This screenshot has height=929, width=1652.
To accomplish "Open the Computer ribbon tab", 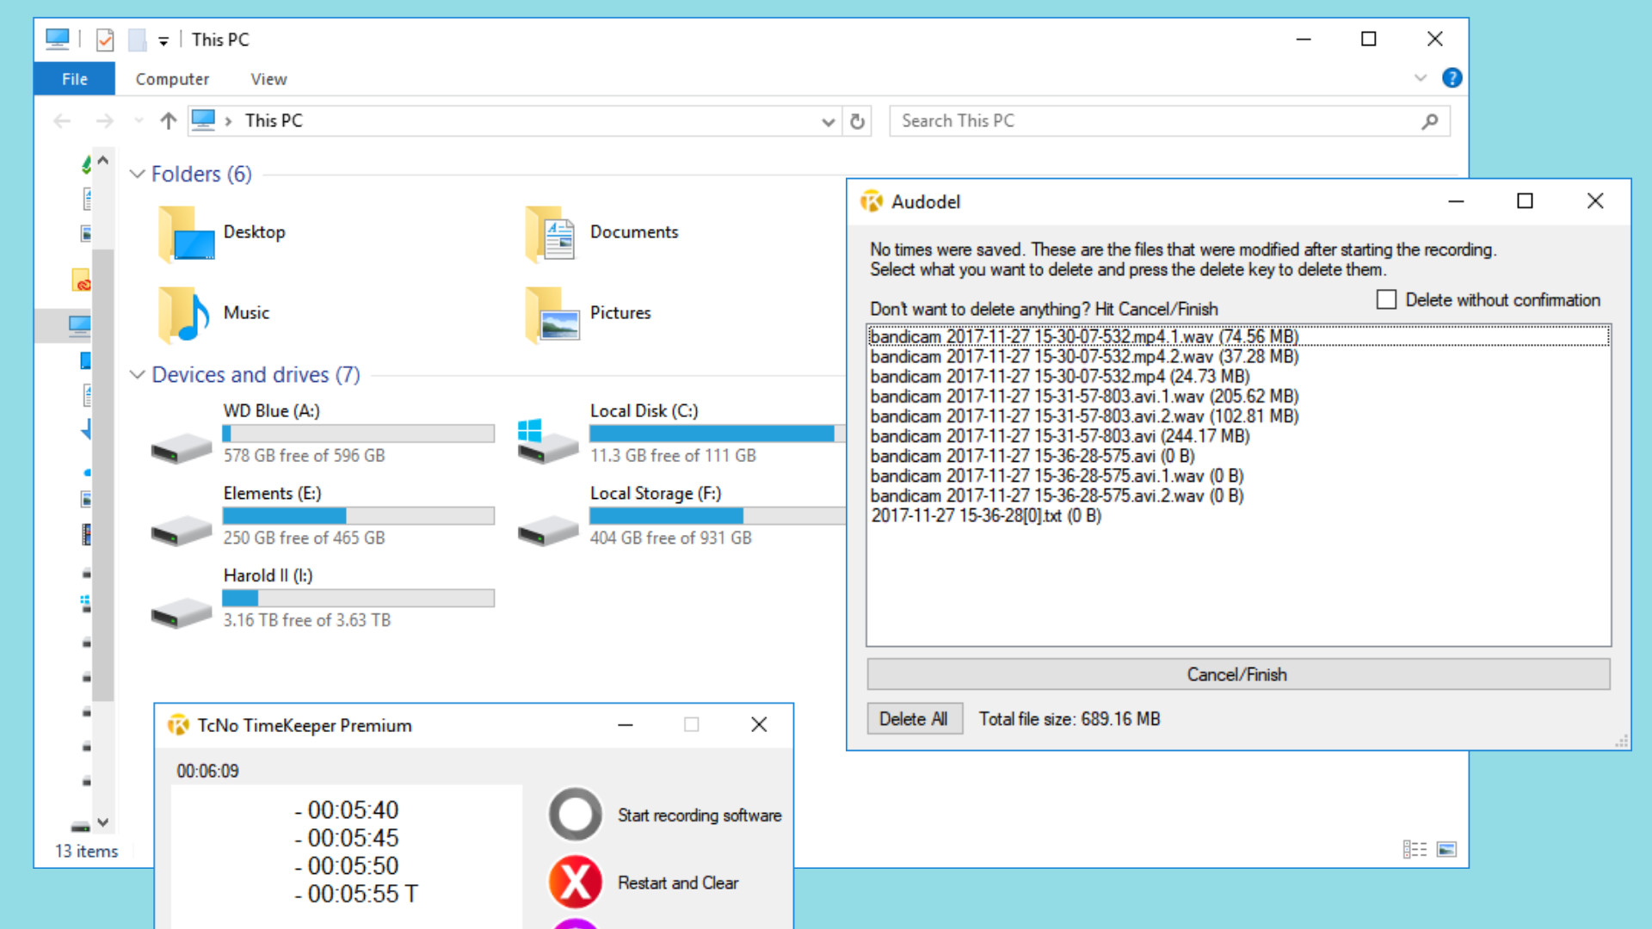I will [172, 78].
